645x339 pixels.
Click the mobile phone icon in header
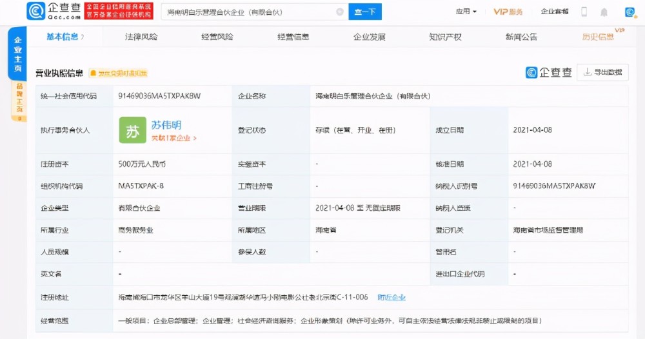584,12
